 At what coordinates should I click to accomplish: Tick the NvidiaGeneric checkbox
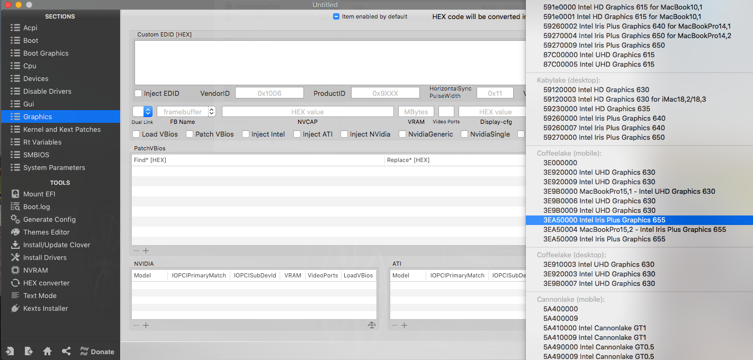tap(402, 134)
